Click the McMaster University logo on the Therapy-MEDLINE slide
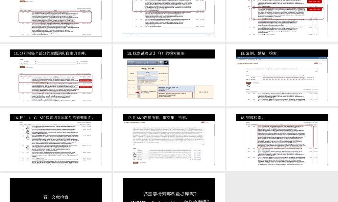The height and width of the screenshot is (202, 338). pyautogui.click(x=131, y=63)
